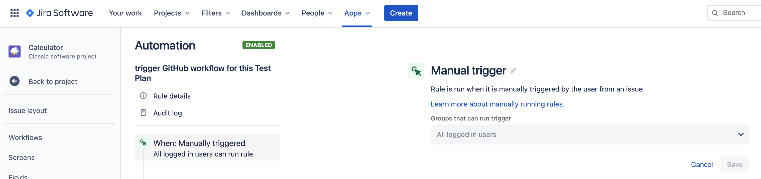Click the Save button

click(x=735, y=164)
